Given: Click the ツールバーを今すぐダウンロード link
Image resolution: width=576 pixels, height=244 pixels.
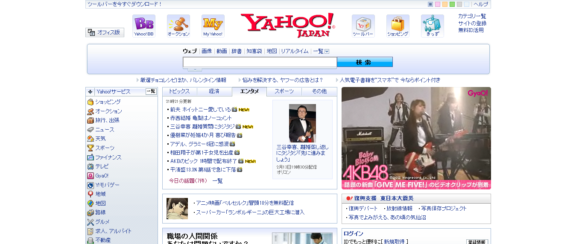Looking at the screenshot, I should [125, 4].
